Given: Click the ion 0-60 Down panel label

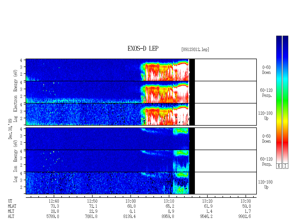Looking at the screenshot, I should tap(266, 139).
